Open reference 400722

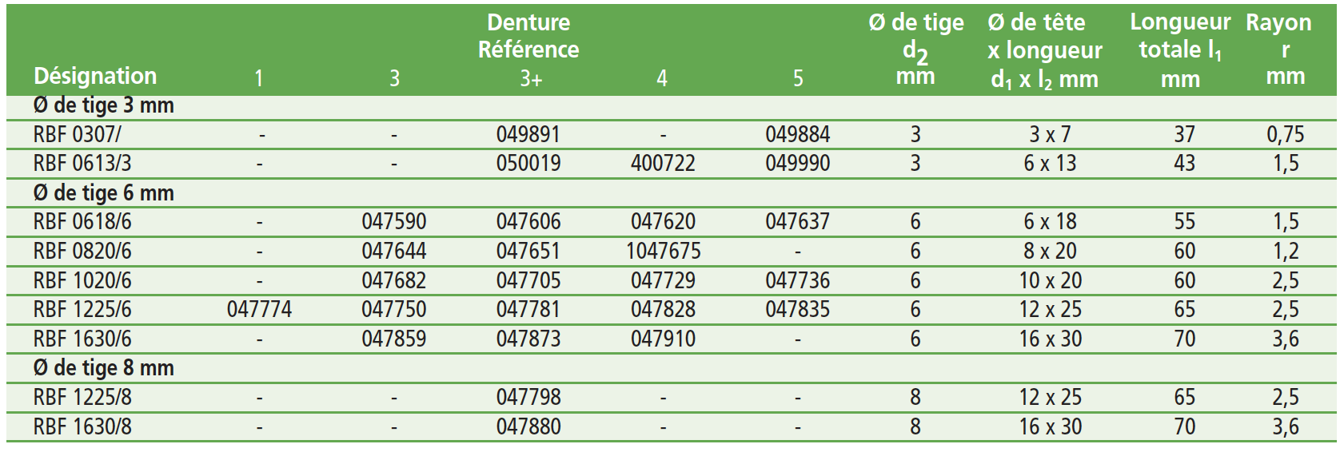tap(663, 164)
